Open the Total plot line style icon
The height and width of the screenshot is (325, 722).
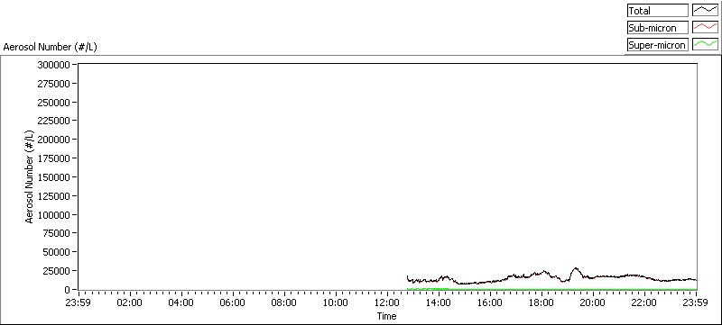coord(705,11)
